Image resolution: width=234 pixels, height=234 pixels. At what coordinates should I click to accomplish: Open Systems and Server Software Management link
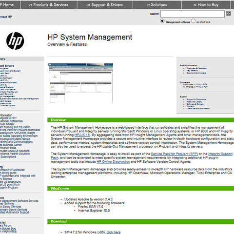pos(19,99)
